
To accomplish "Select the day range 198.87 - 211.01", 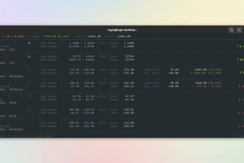I will click(82, 123).
